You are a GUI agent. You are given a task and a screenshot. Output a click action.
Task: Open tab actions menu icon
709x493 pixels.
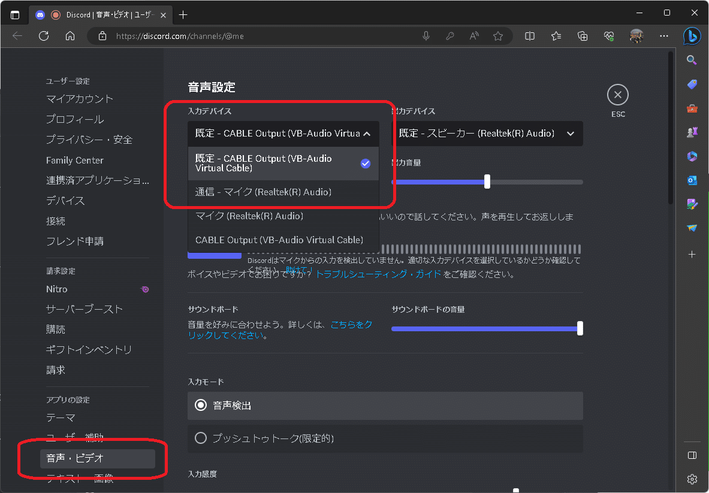(x=15, y=15)
